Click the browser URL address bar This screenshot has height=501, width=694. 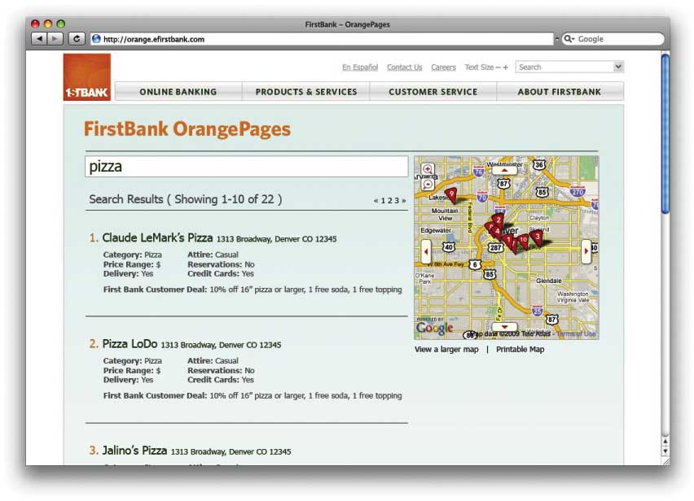[322, 39]
